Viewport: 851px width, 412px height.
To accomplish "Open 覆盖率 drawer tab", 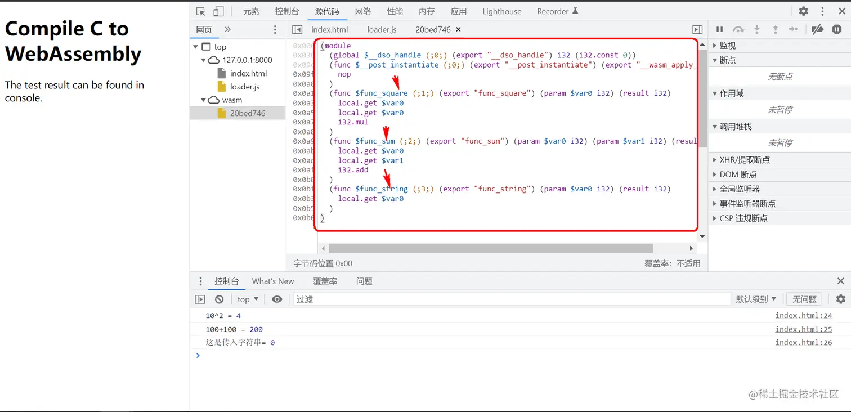I will click(325, 281).
